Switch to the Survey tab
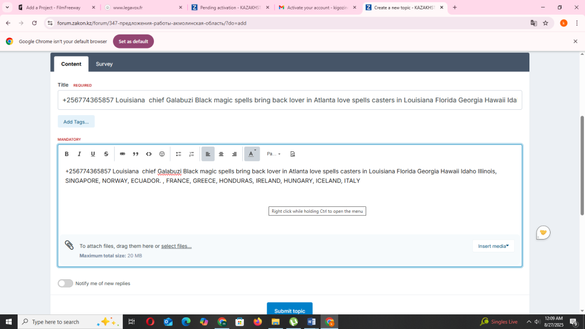Screen dimensions: 585x329 pos(104,64)
